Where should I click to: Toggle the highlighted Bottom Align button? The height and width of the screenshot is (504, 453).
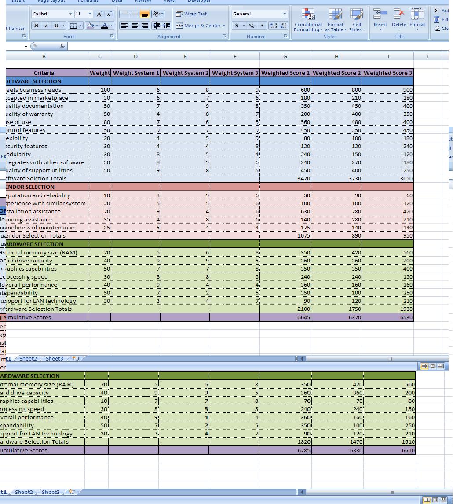(x=144, y=14)
